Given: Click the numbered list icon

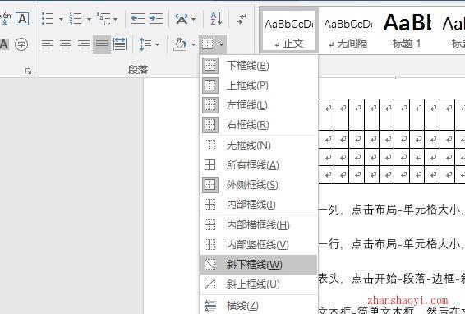Looking at the screenshot, I should (76, 19).
